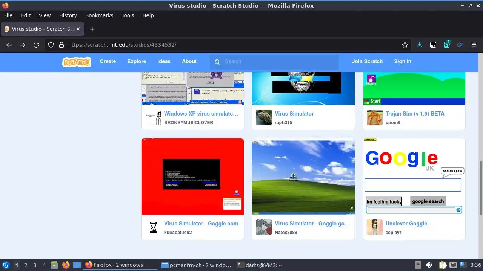Launch Firefox from the taskbar quick launcher
The width and height of the screenshot is (483, 271).
pos(66,265)
